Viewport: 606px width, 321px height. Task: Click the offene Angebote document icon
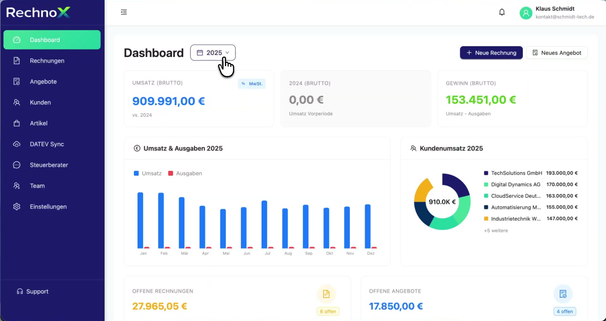(x=563, y=294)
